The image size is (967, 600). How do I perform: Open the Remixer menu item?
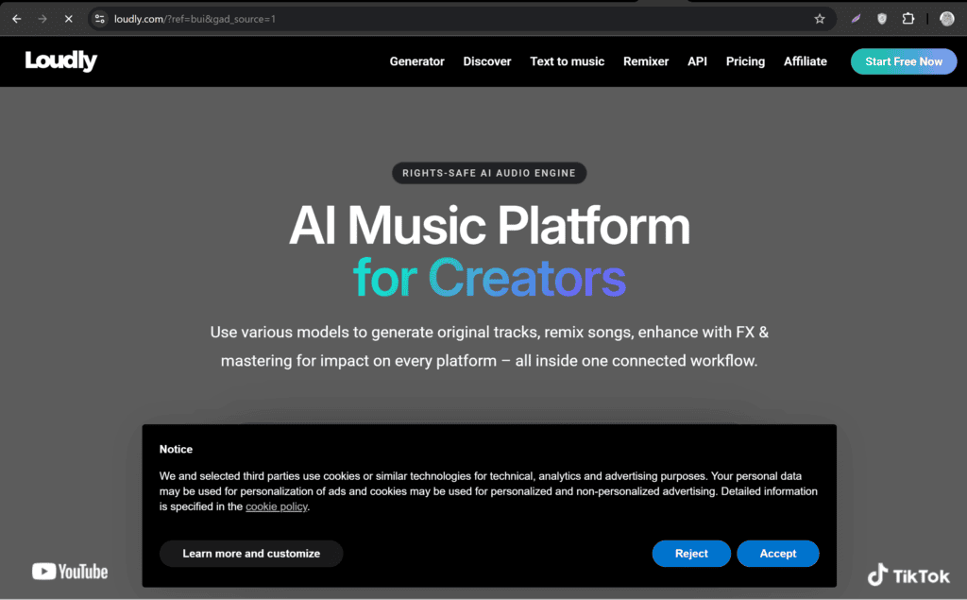(646, 61)
